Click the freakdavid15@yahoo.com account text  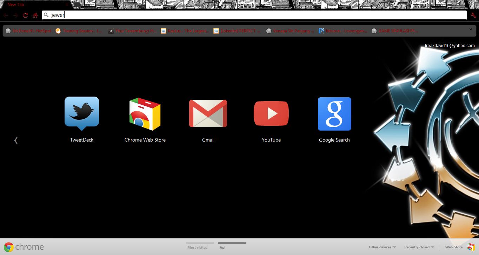click(450, 46)
